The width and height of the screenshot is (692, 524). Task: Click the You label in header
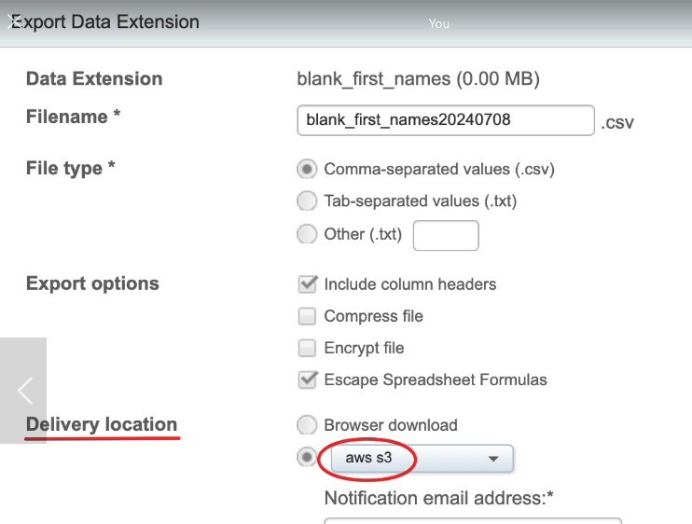439,23
